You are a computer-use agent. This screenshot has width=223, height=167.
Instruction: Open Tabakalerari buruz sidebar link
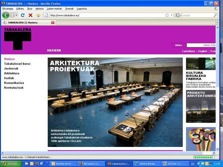point(17,64)
